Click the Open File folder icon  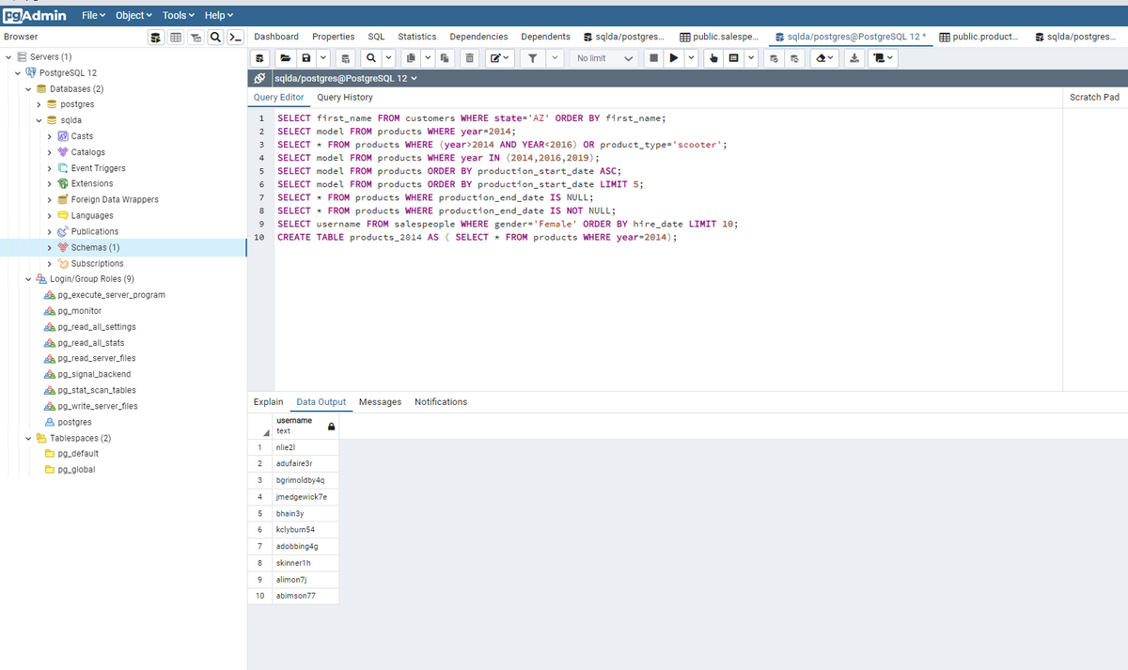pyautogui.click(x=284, y=58)
